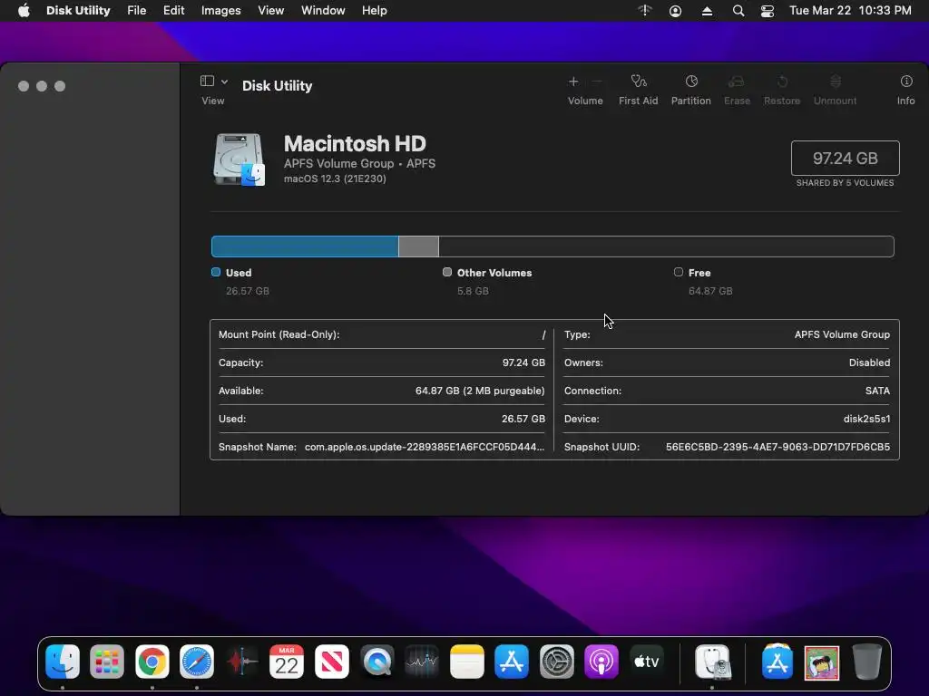Image resolution: width=929 pixels, height=696 pixels.
Task: Open the Help menu
Action: 375,11
